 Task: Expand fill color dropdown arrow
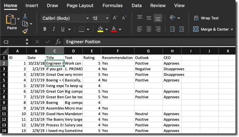(107, 29)
